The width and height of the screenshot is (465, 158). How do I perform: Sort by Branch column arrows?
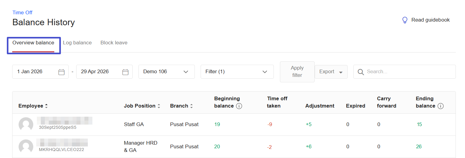(x=191, y=106)
